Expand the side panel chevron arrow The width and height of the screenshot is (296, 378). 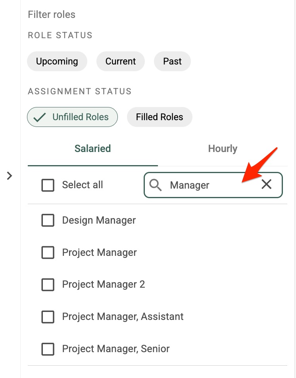[10, 176]
